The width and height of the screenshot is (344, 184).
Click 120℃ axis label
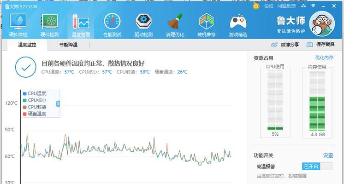[11, 103]
